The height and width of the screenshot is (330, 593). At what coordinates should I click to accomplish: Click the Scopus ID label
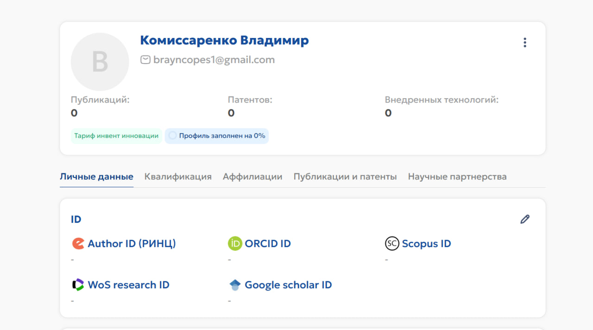click(x=426, y=244)
